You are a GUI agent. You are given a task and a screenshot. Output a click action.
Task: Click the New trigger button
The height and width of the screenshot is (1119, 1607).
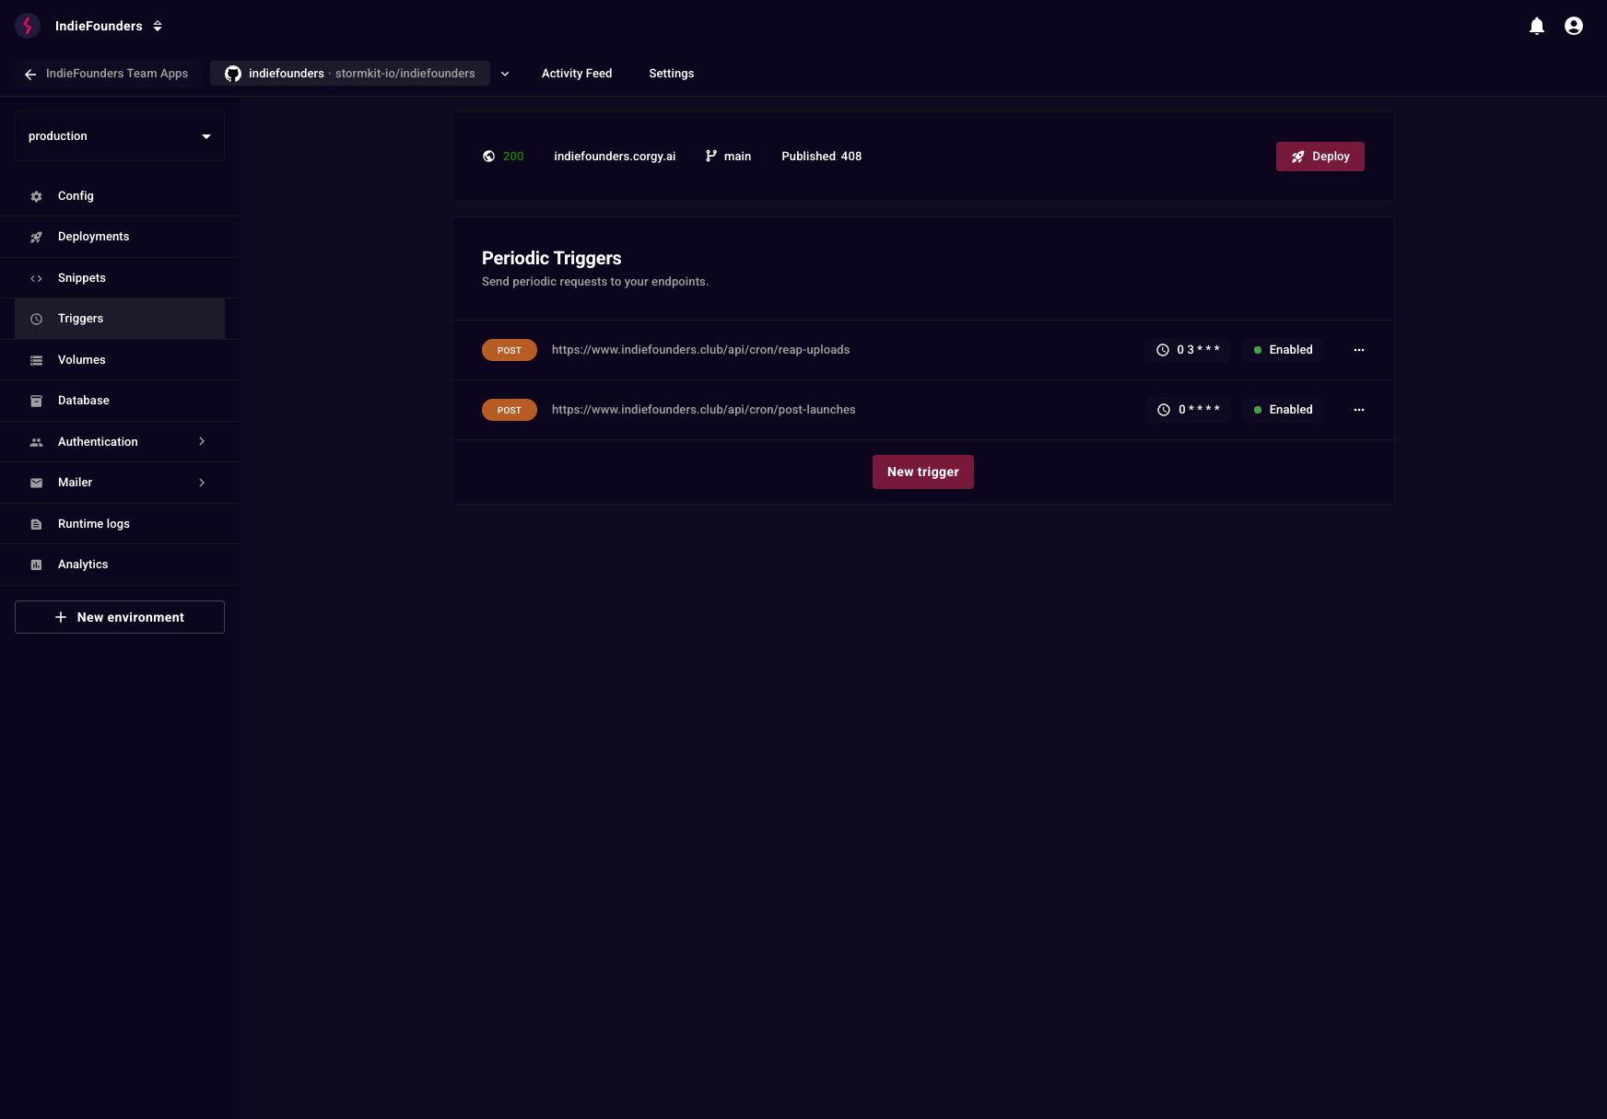[x=923, y=472]
